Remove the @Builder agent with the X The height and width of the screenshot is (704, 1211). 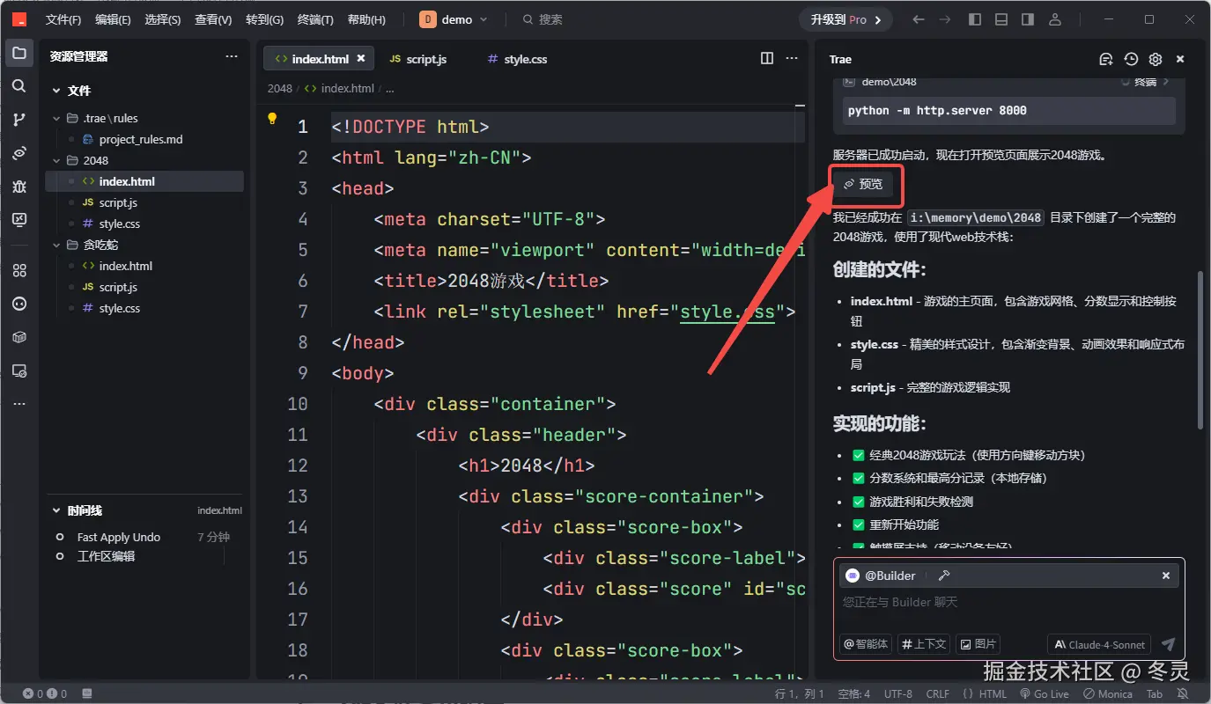1166,576
